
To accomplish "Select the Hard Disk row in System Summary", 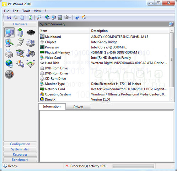I will (x=104, y=63).
